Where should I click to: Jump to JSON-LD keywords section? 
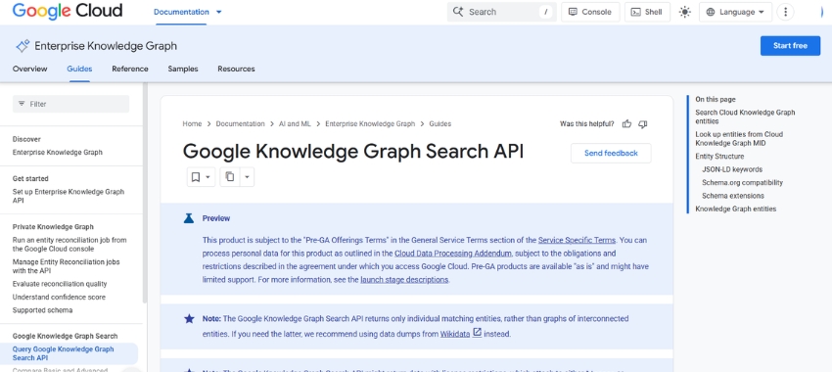pyautogui.click(x=732, y=169)
